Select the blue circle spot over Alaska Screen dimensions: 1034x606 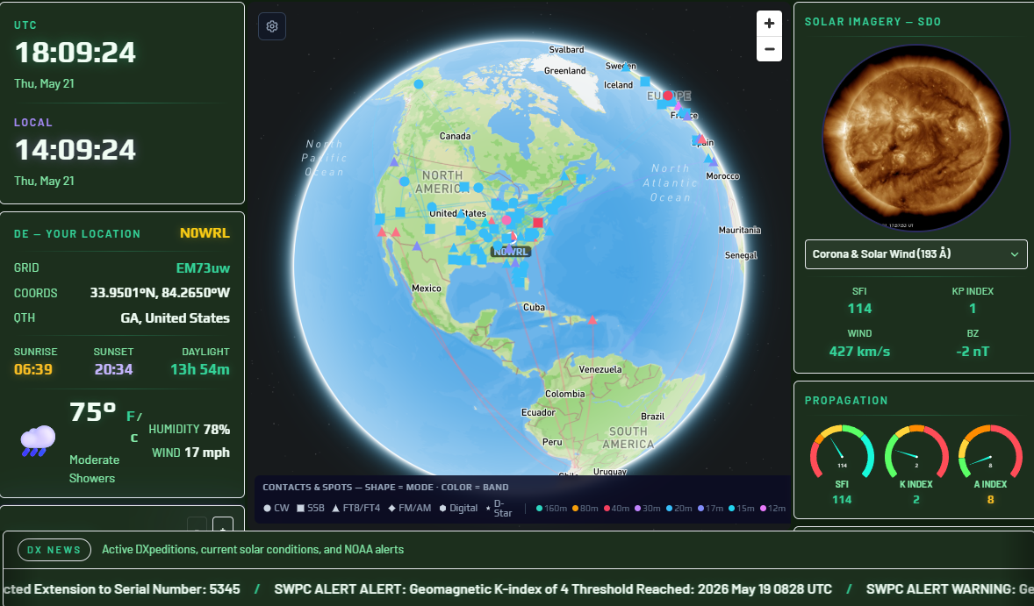click(418, 84)
